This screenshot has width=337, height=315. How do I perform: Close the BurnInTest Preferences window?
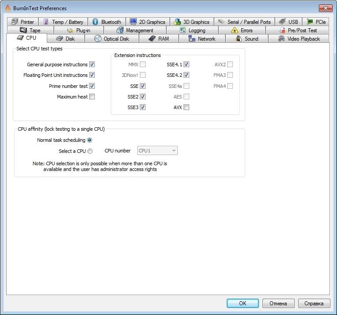326,8
